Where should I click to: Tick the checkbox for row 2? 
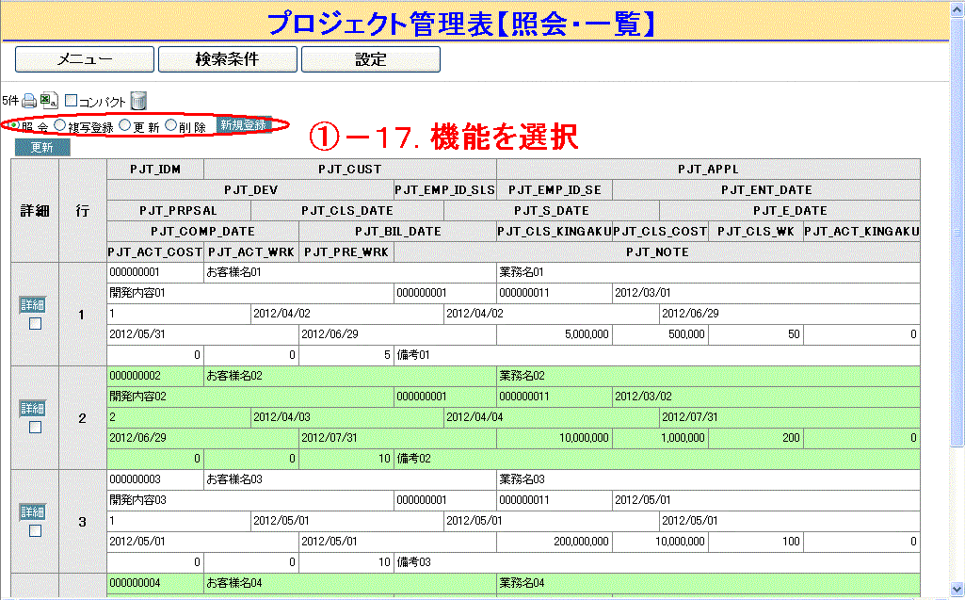coord(35,427)
